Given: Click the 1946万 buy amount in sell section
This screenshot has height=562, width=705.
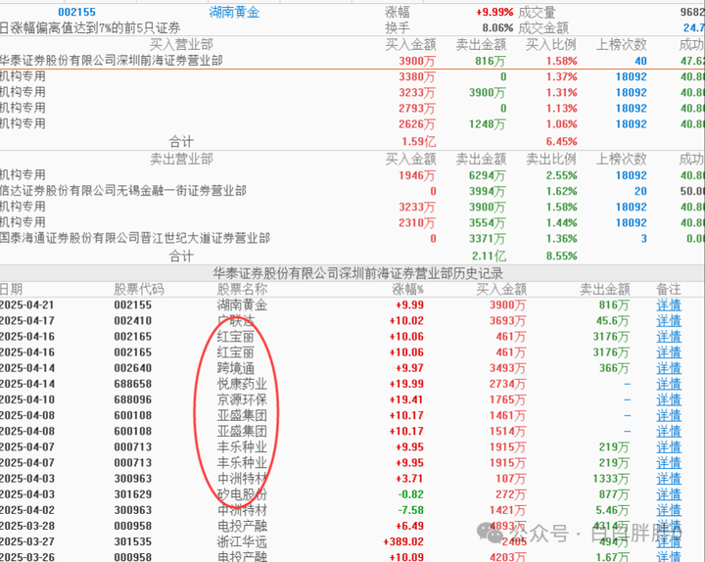Looking at the screenshot, I should [x=417, y=175].
